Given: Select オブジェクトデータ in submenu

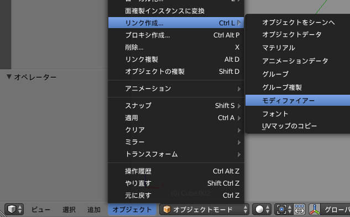Looking at the screenshot, I should click(x=298, y=35).
